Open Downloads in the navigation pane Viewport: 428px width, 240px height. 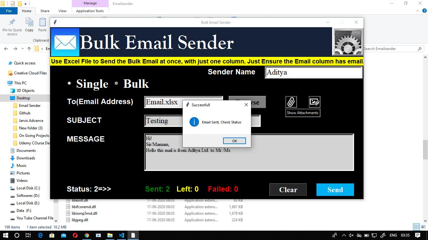pyautogui.click(x=26, y=158)
